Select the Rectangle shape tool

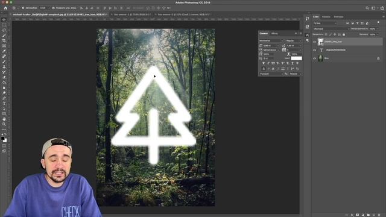pos(4,114)
